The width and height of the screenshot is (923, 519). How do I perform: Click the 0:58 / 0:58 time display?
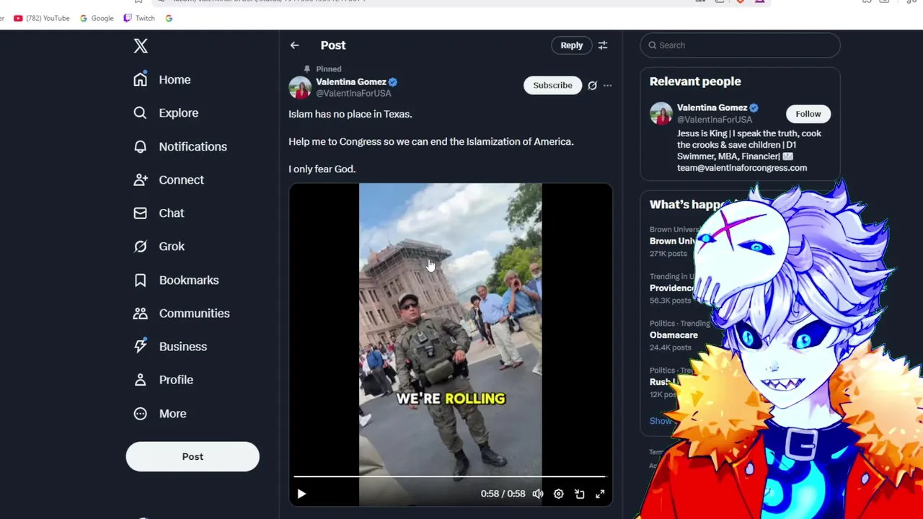click(503, 494)
